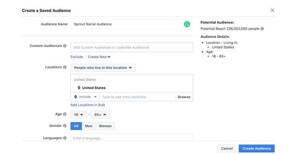Open 'People who live in this location' dropdown

point(103,68)
